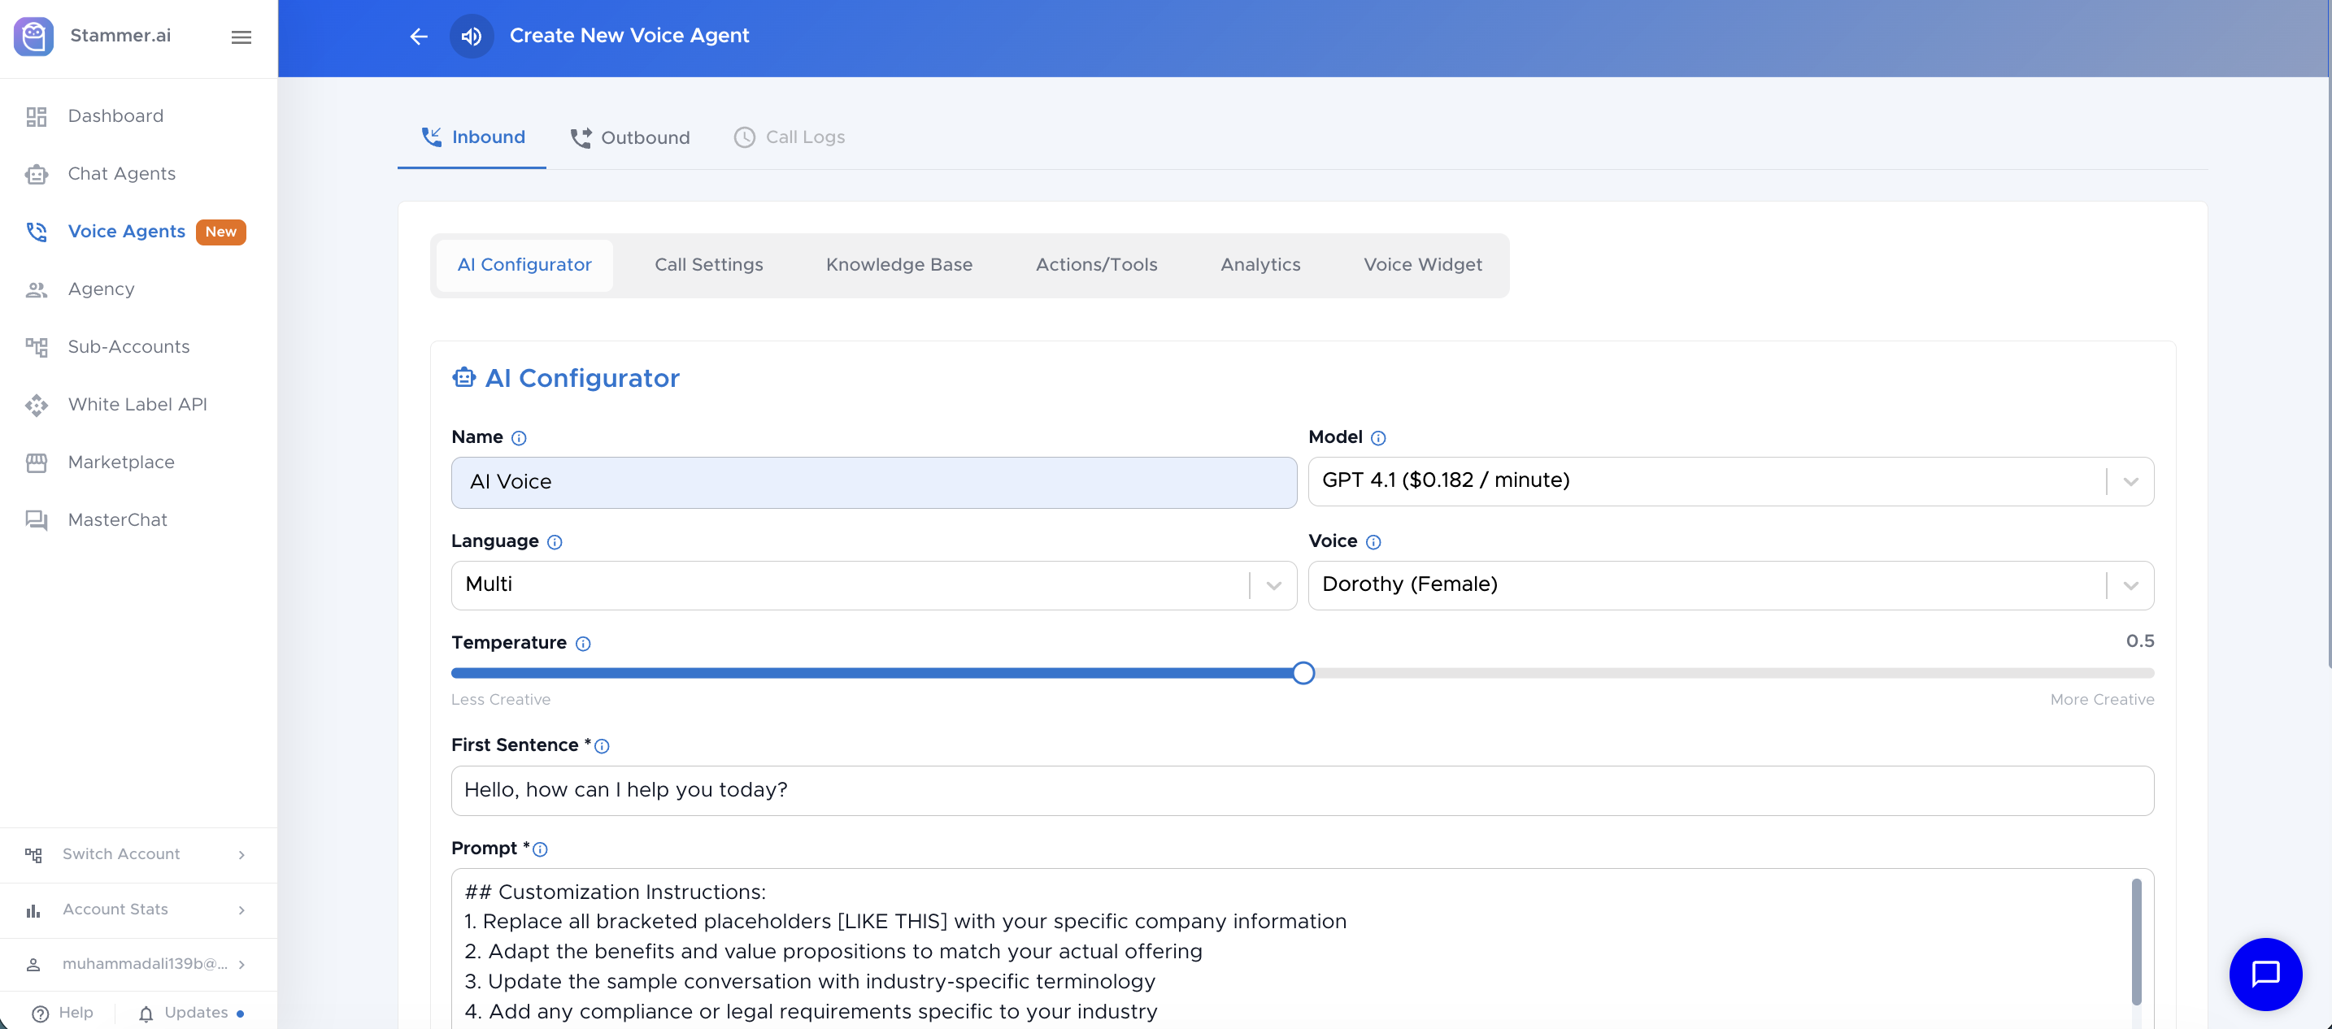2332x1029 pixels.
Task: Expand user email account chevron
Action: click(241, 965)
